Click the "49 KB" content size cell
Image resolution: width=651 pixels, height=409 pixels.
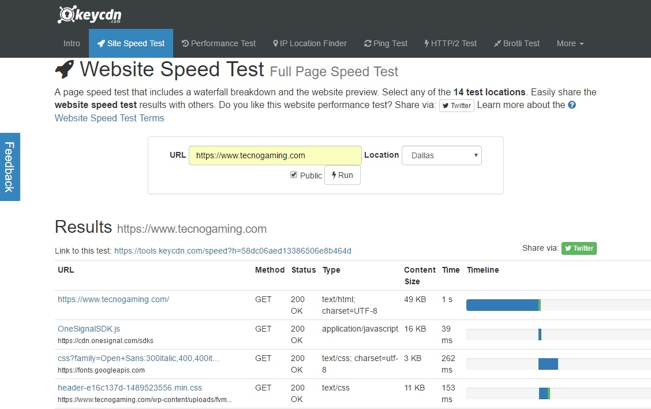click(415, 299)
